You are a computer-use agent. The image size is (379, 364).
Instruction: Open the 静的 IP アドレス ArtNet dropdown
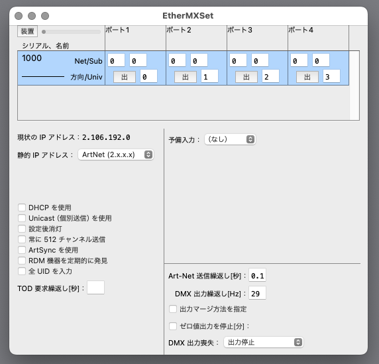coord(116,154)
